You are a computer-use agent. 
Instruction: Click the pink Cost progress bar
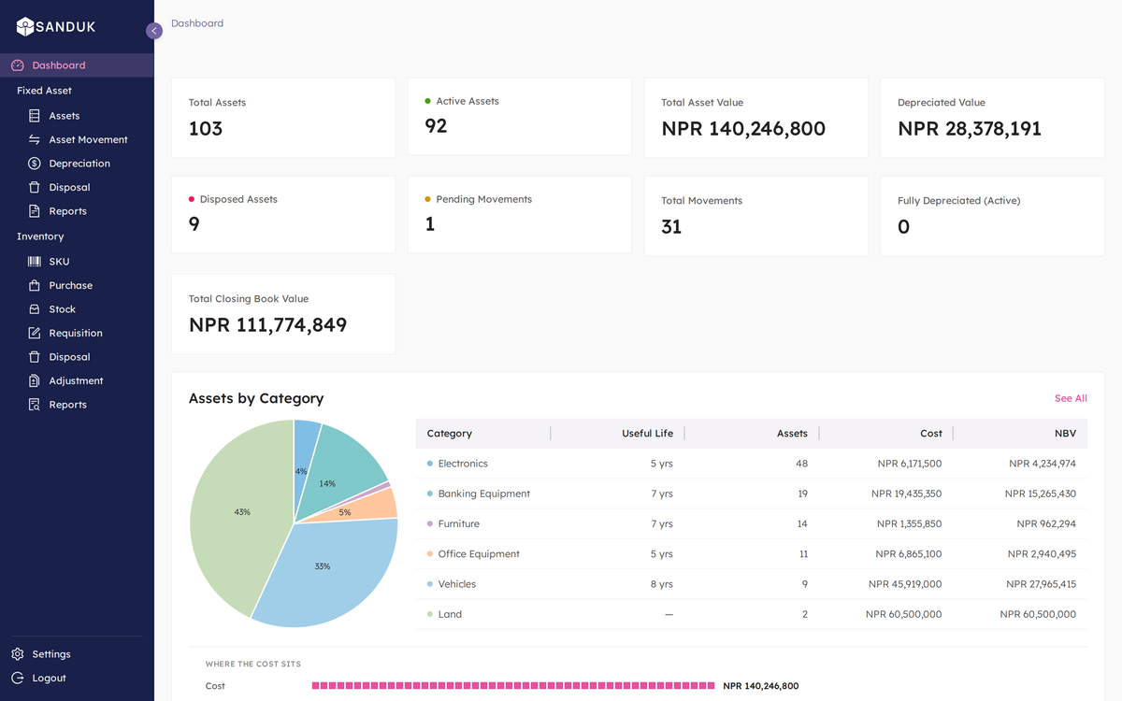tap(513, 686)
